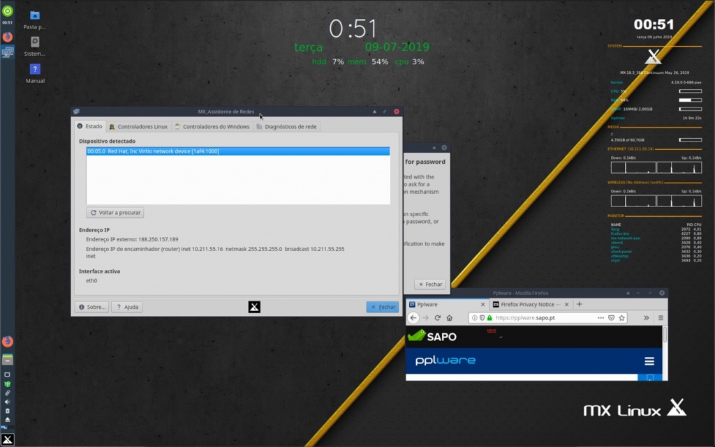The image size is (715, 447).
Task: Open the Firefox hamburger menu
Action: tap(661, 318)
